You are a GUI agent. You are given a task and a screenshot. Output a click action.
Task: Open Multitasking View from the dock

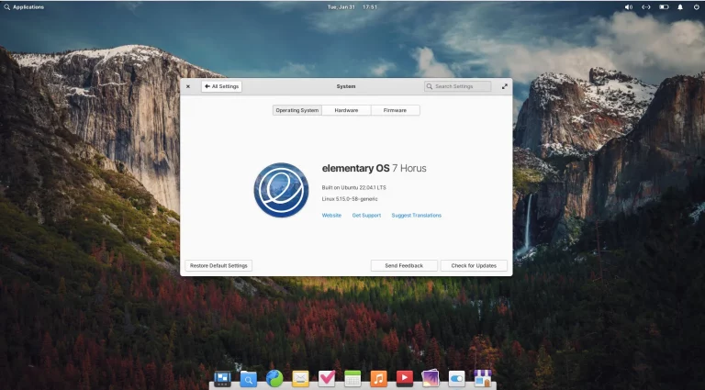pos(222,378)
